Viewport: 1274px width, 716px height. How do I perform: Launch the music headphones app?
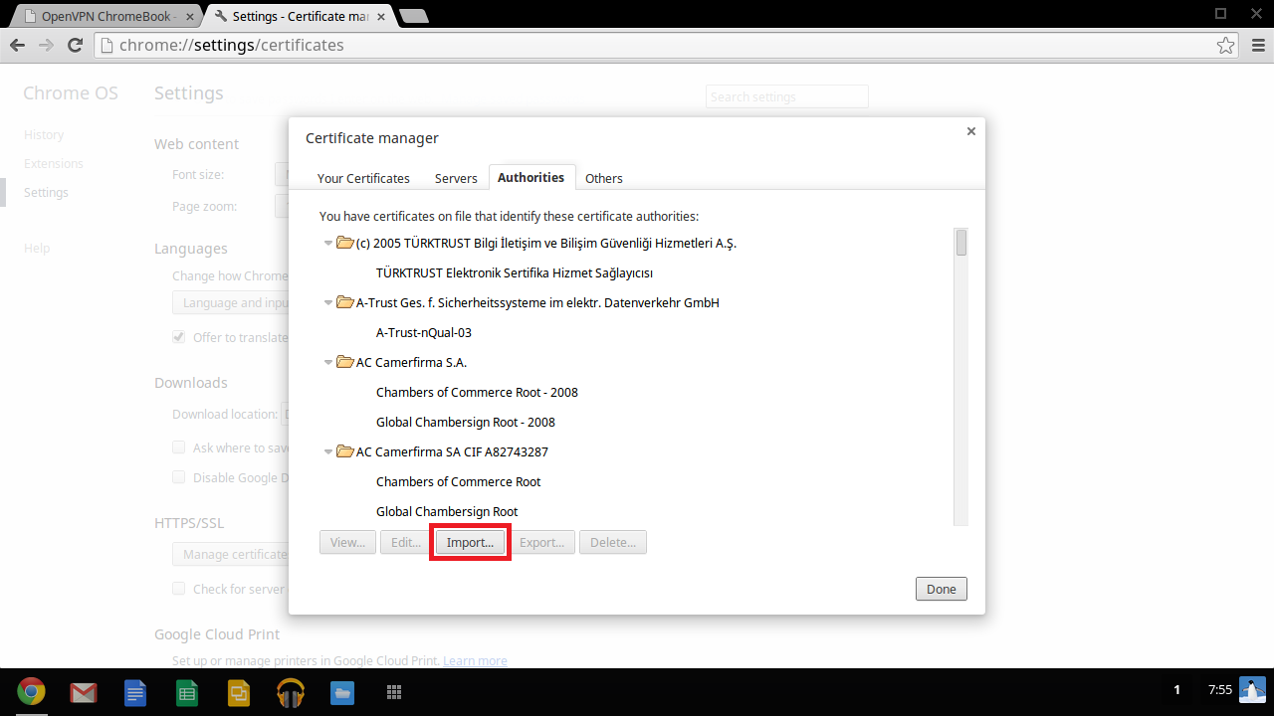290,692
